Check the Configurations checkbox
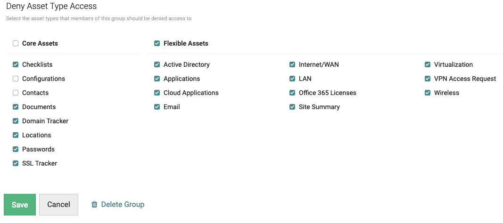 click(x=16, y=79)
